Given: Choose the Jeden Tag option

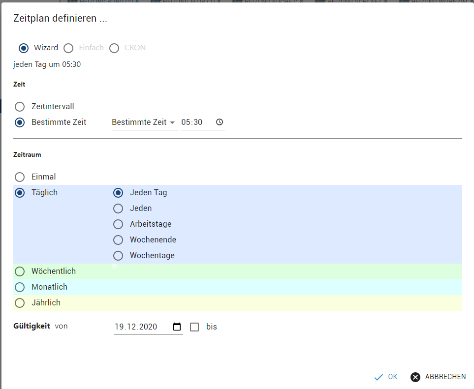Looking at the screenshot, I should pos(118,193).
